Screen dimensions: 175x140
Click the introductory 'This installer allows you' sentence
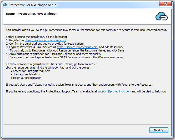point(86,30)
